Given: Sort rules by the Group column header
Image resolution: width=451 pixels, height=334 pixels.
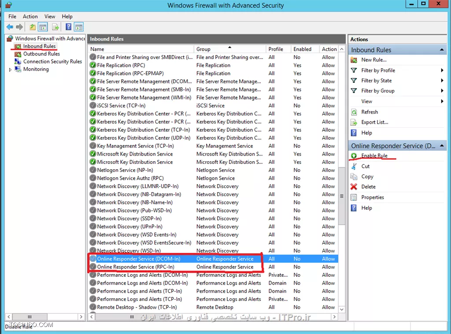Looking at the screenshot, I should pos(230,49).
